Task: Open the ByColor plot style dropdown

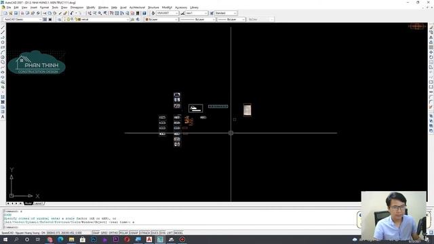Action: [260, 20]
